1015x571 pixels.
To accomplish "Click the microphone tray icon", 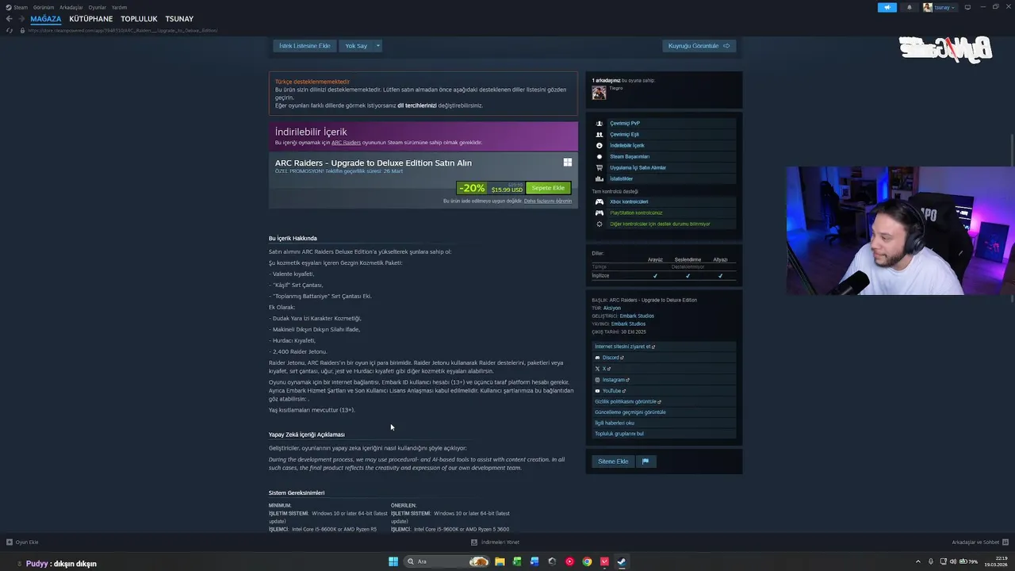I will (931, 561).
